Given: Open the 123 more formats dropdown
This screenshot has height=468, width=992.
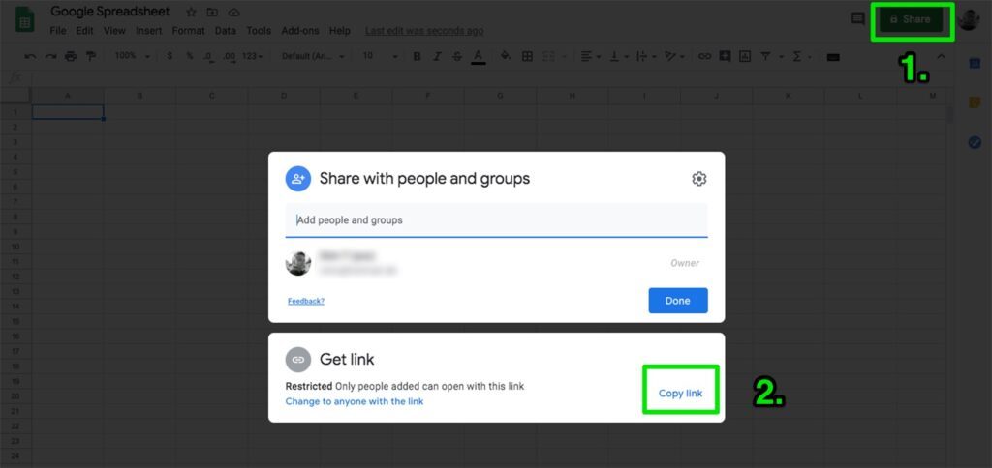Looking at the screenshot, I should [x=253, y=56].
